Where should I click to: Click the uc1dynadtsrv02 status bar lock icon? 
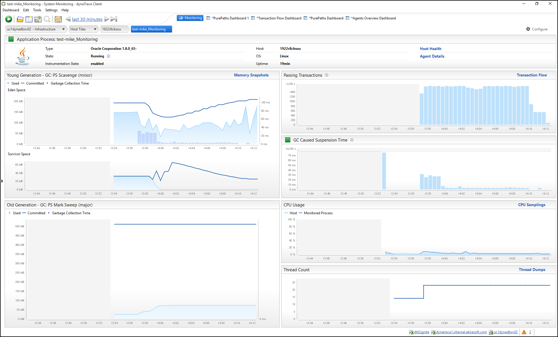coord(491,332)
